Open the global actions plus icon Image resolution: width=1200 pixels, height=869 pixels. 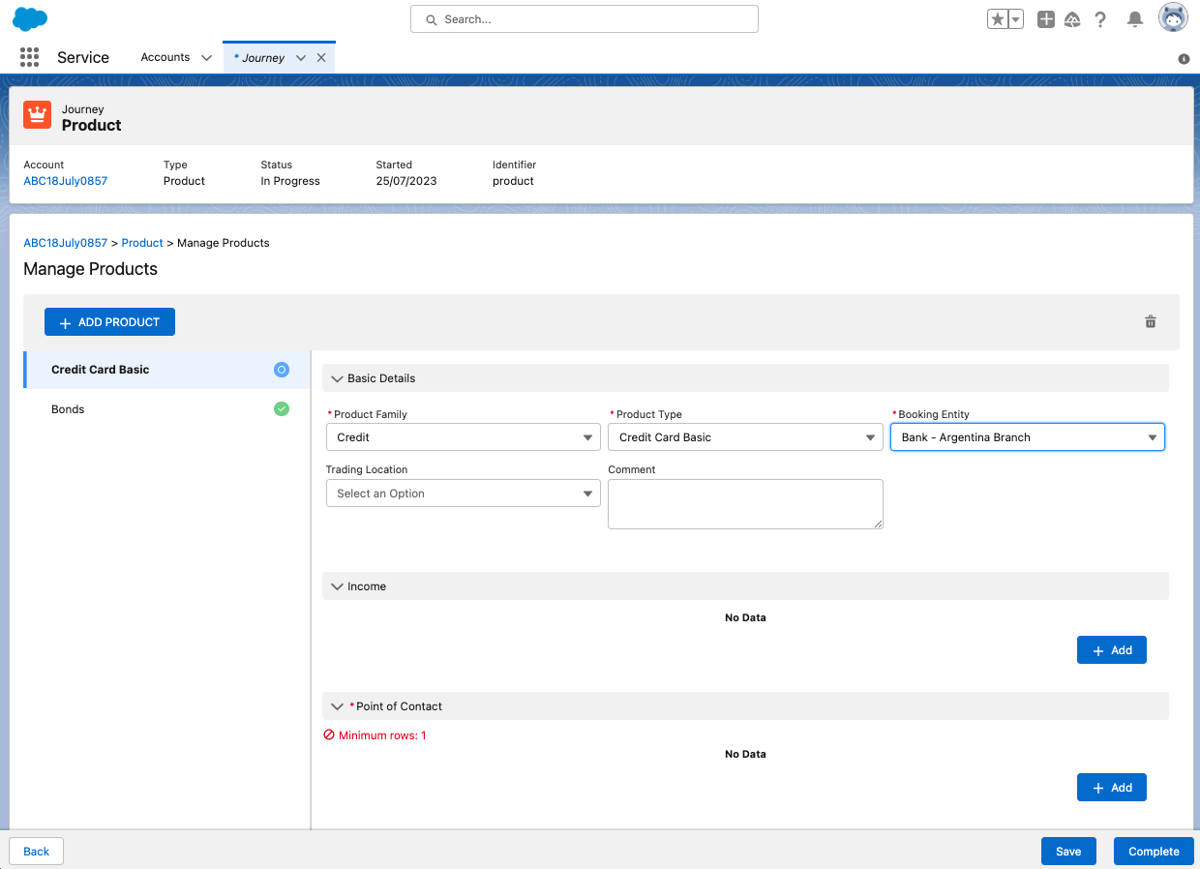pos(1045,19)
